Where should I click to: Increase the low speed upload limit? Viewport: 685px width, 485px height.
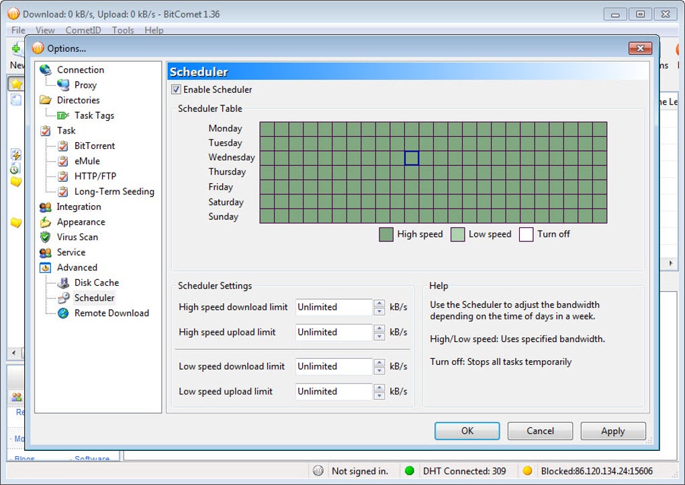click(379, 388)
